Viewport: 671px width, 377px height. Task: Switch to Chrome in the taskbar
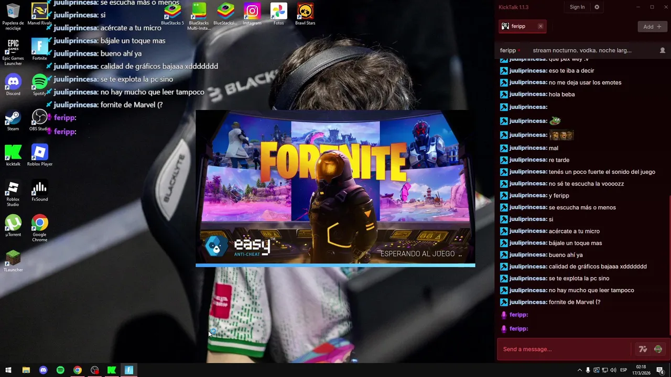tap(78, 370)
